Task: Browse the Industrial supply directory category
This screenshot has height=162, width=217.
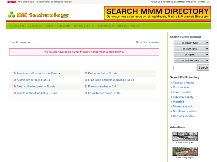Action: pos(183,97)
